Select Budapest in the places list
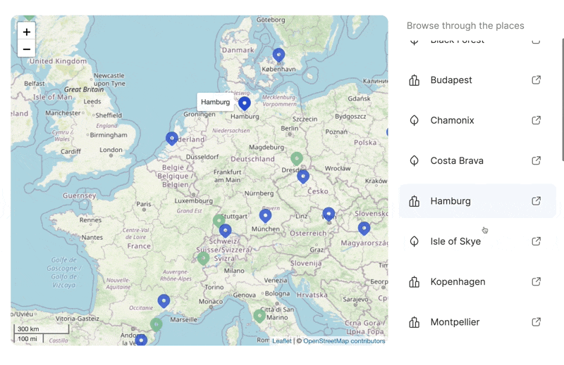This screenshot has height=365, width=564. pyautogui.click(x=477, y=80)
